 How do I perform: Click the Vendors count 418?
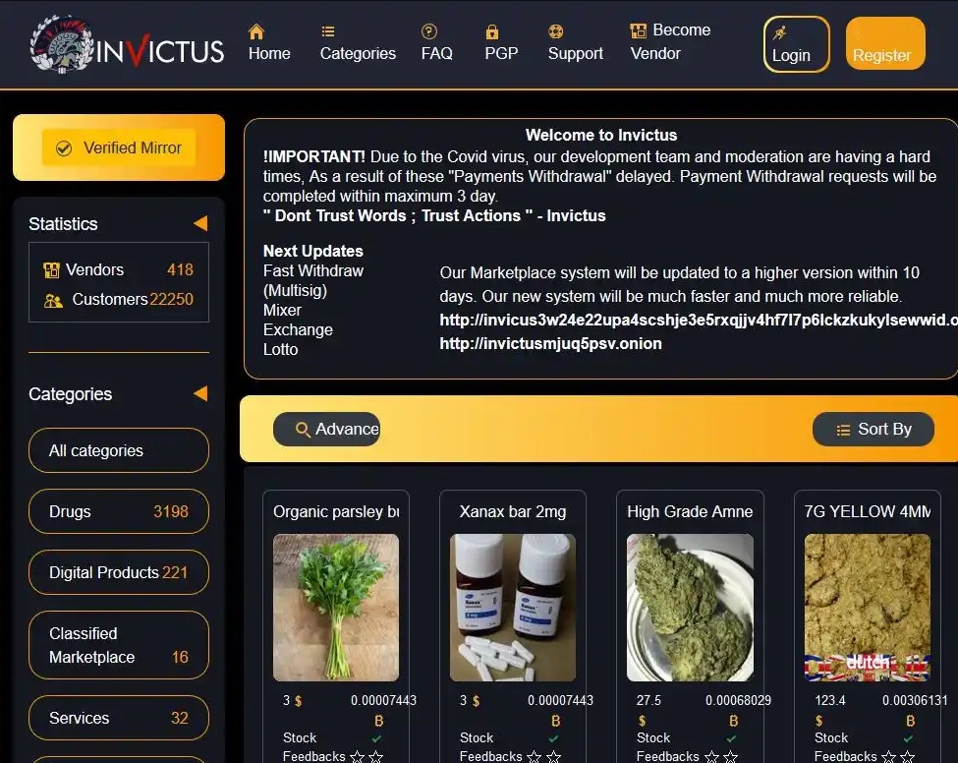coord(180,269)
